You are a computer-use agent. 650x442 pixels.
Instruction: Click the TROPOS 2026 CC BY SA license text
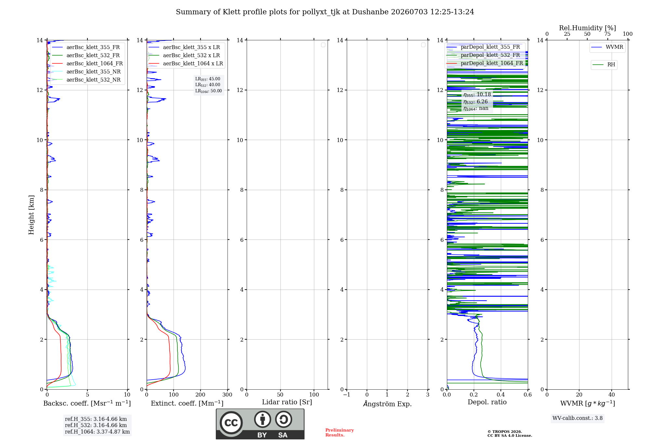point(510,434)
